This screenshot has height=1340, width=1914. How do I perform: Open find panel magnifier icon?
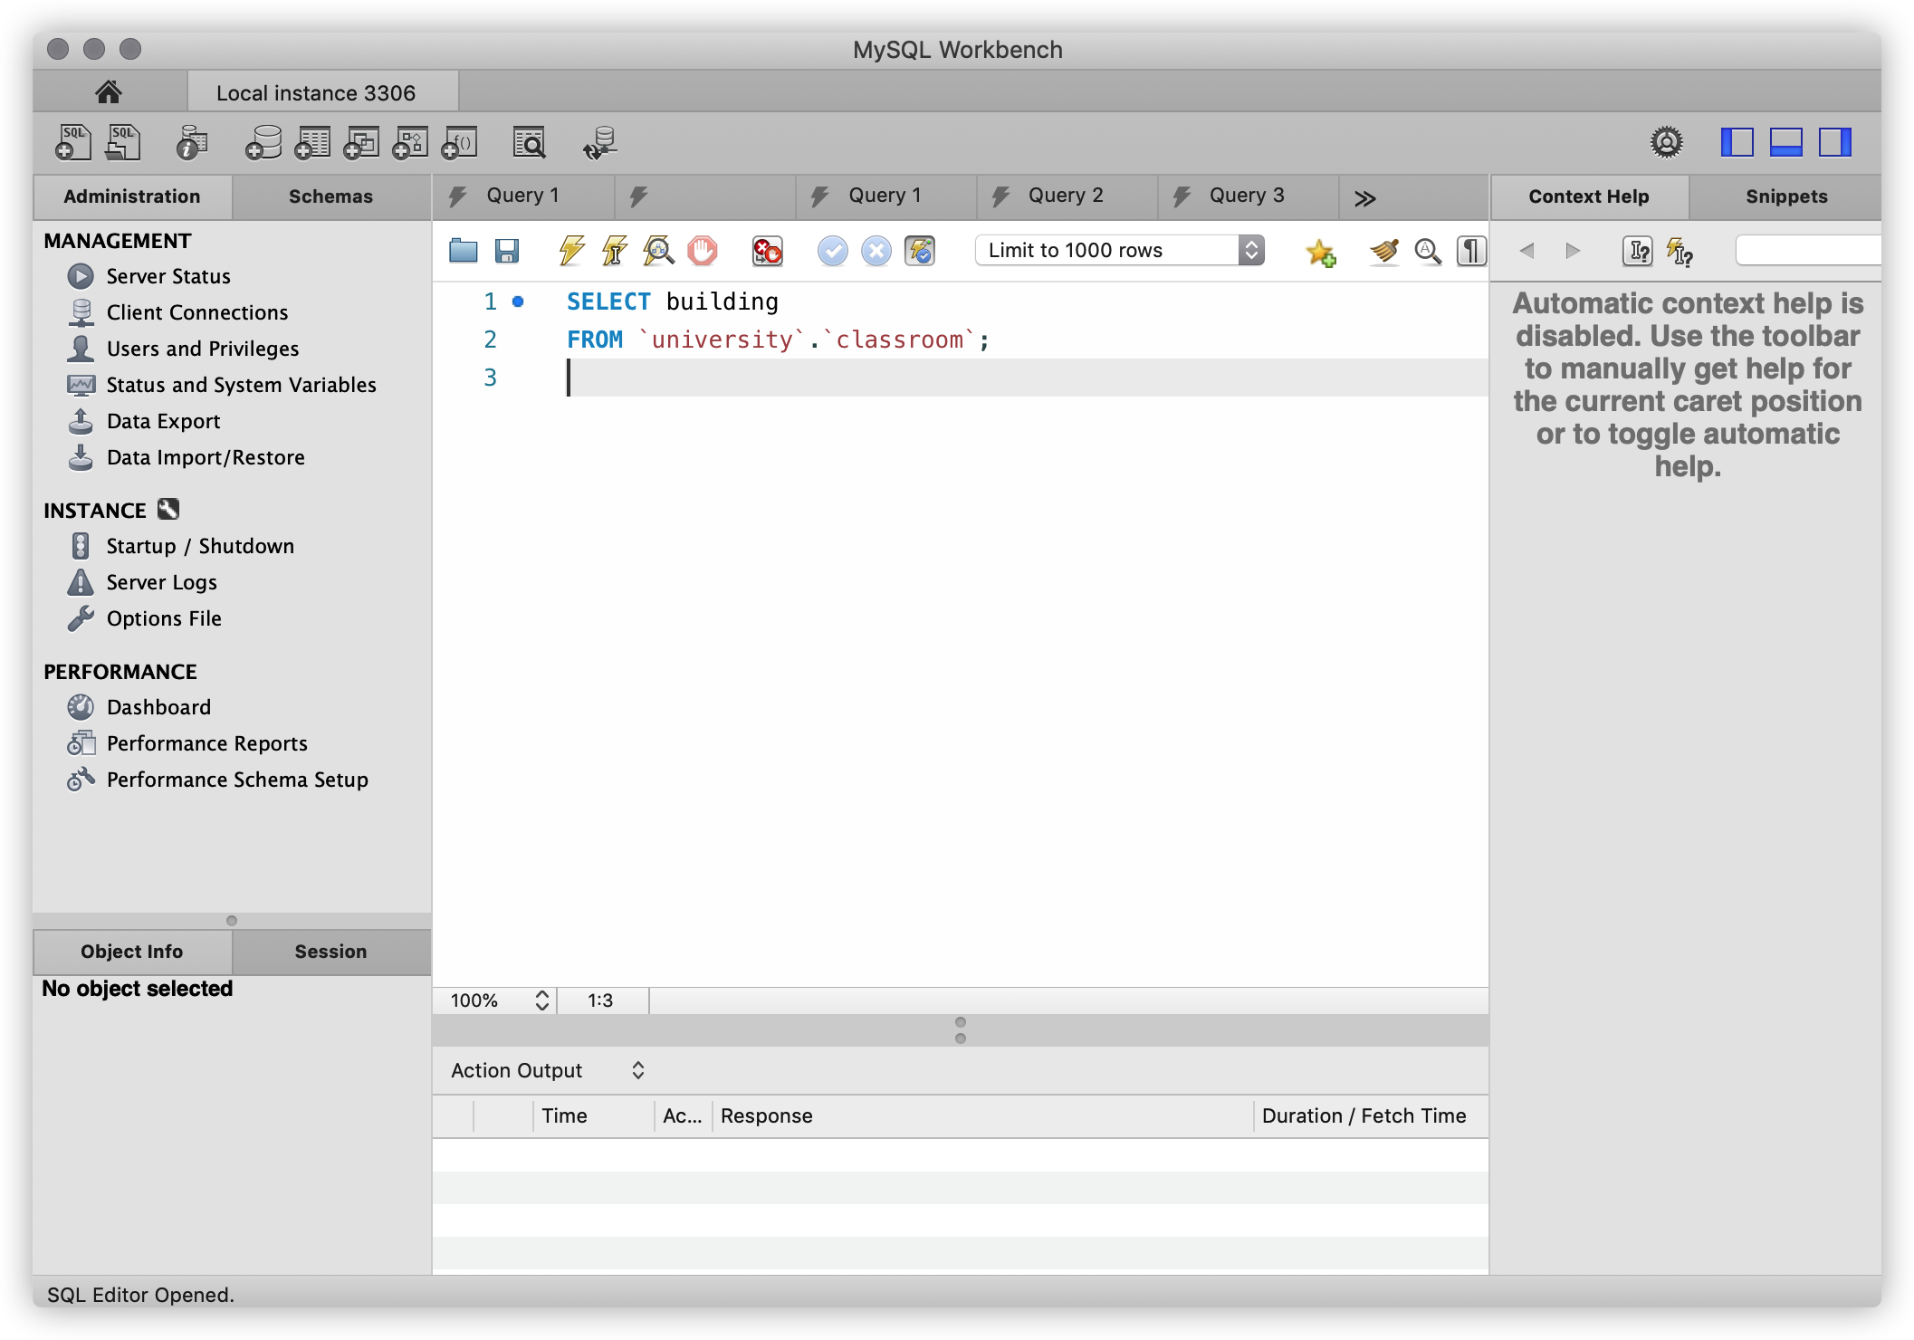(x=1428, y=251)
